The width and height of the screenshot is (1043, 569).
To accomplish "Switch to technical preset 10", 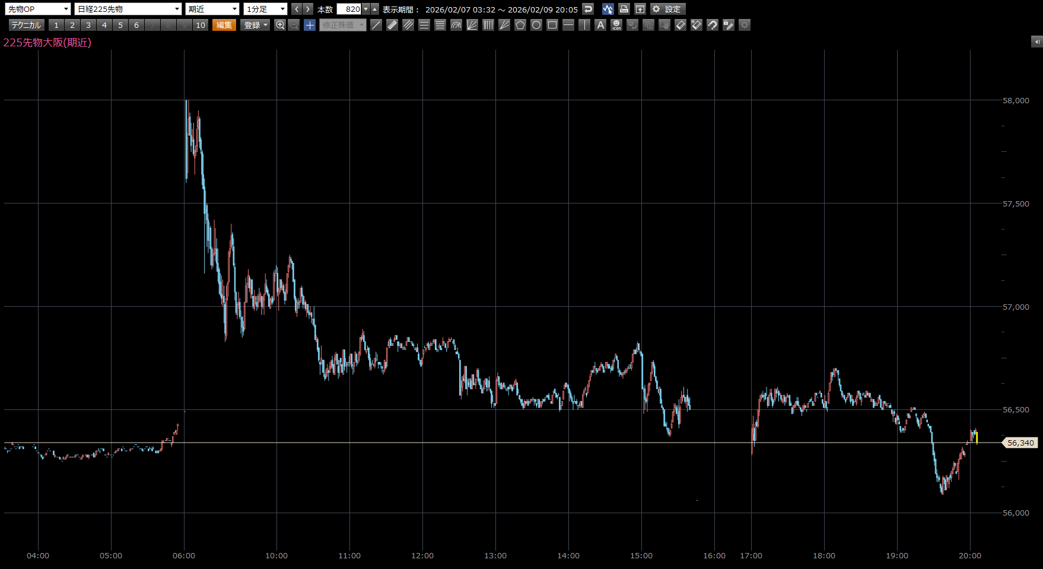I will [201, 25].
